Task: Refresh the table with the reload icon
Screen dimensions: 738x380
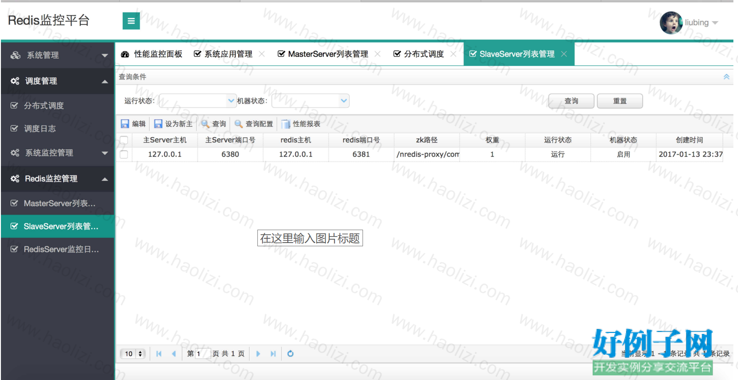Action: pyautogui.click(x=291, y=354)
